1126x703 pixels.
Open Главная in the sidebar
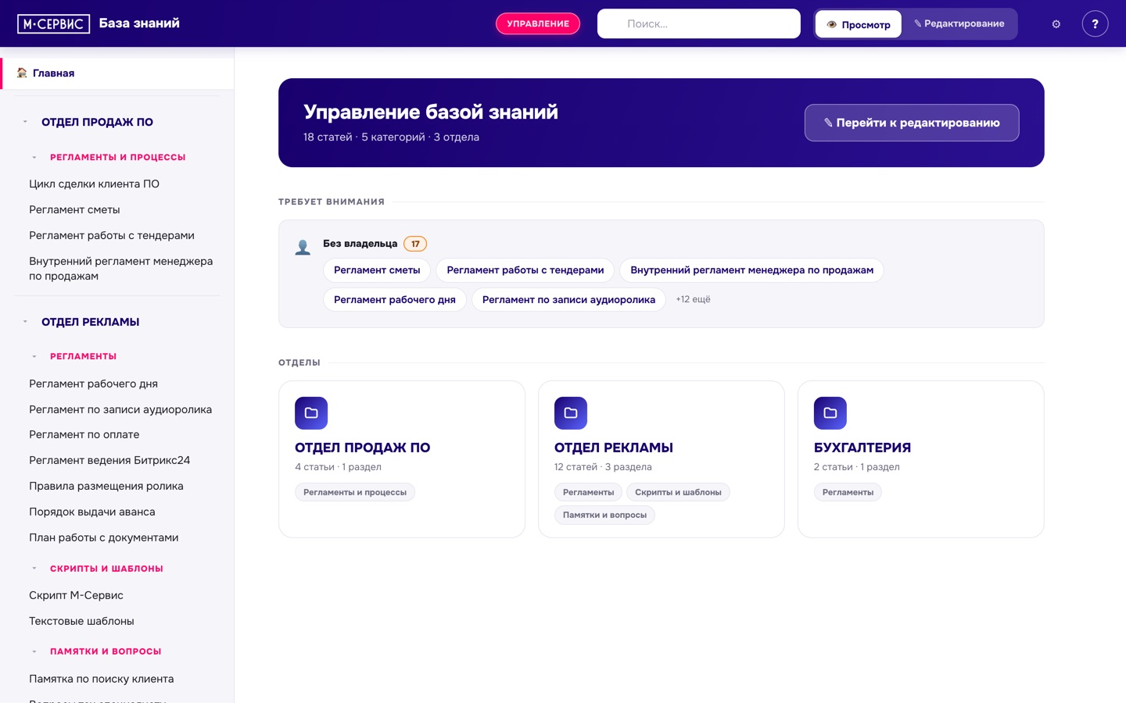coord(117,73)
